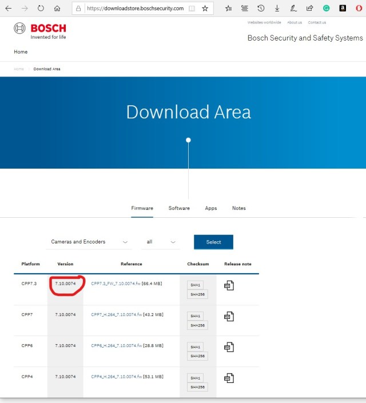Switch to the Apps tab

(x=211, y=208)
